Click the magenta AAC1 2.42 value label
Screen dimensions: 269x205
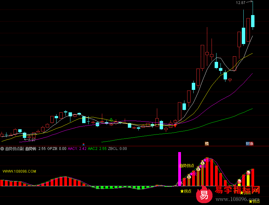pyautogui.click(x=77, y=149)
